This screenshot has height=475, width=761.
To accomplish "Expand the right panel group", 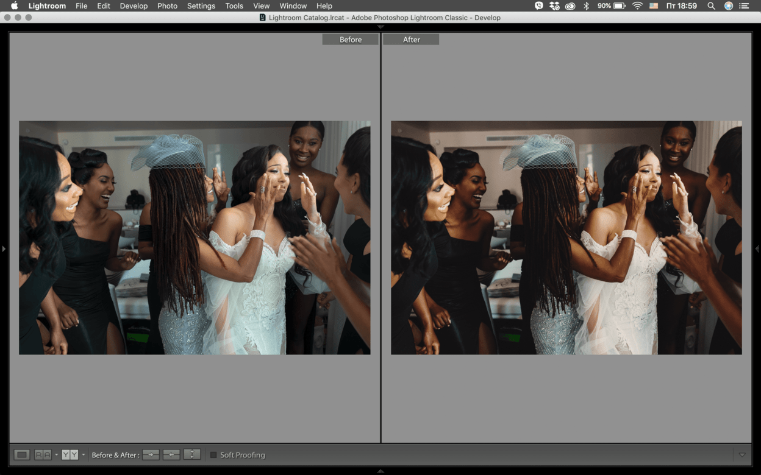I will [x=757, y=248].
